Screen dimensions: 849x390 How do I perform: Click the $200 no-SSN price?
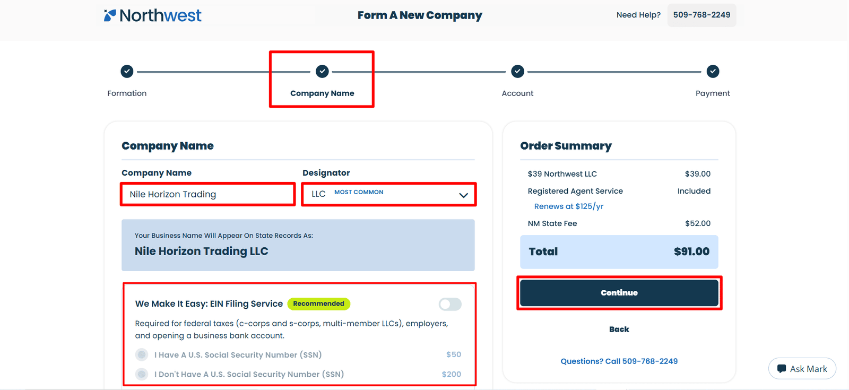[452, 374]
